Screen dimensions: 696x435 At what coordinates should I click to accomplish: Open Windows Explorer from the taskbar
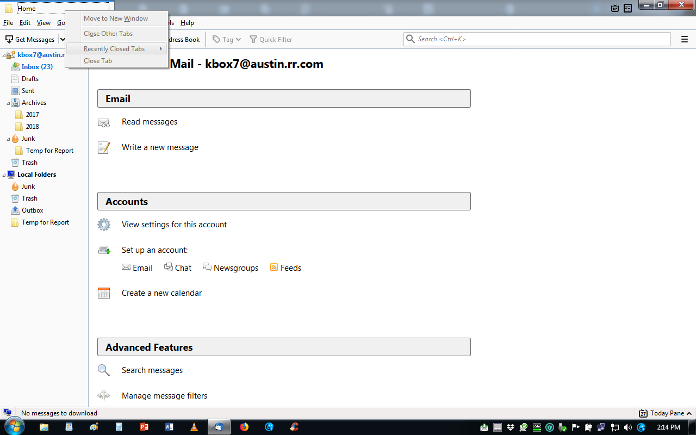(x=44, y=427)
